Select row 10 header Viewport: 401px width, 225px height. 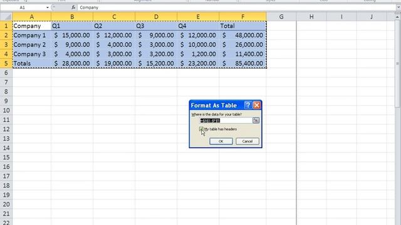pyautogui.click(x=6, y=110)
